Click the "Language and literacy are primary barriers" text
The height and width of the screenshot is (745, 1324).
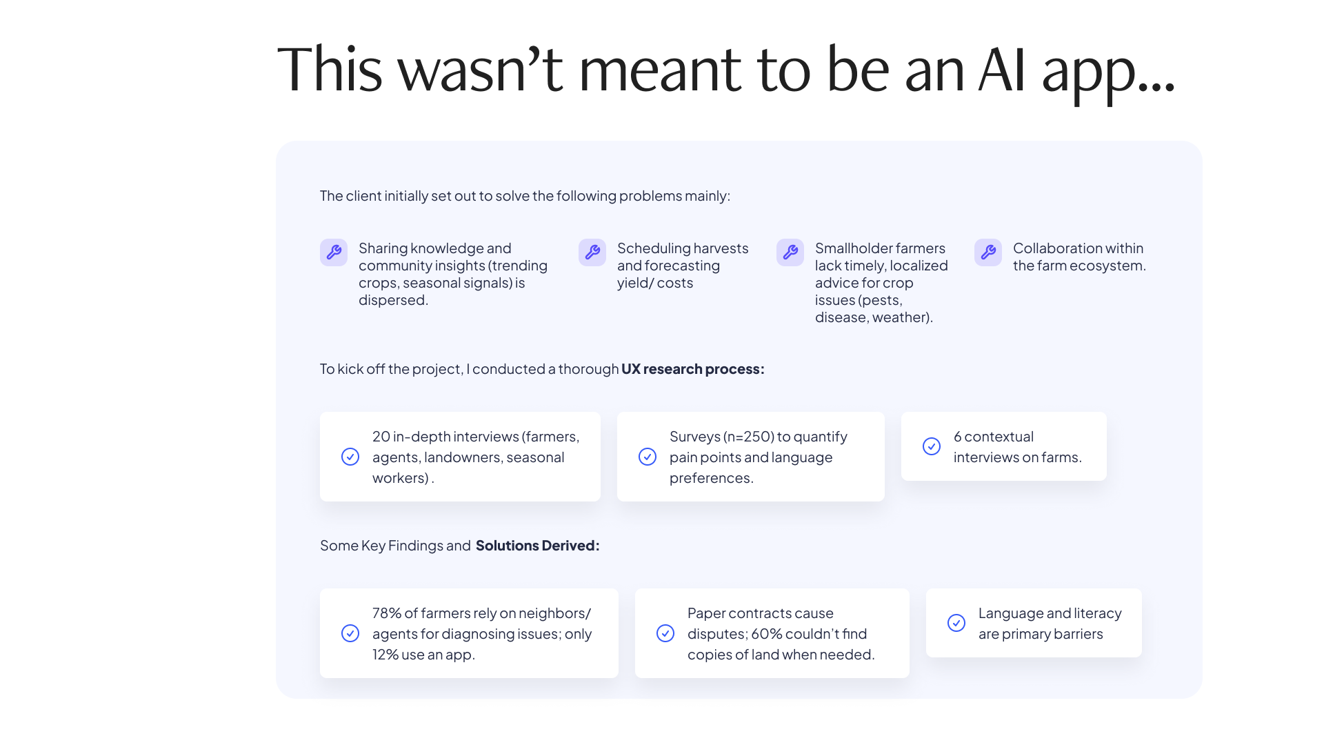pyautogui.click(x=1050, y=623)
